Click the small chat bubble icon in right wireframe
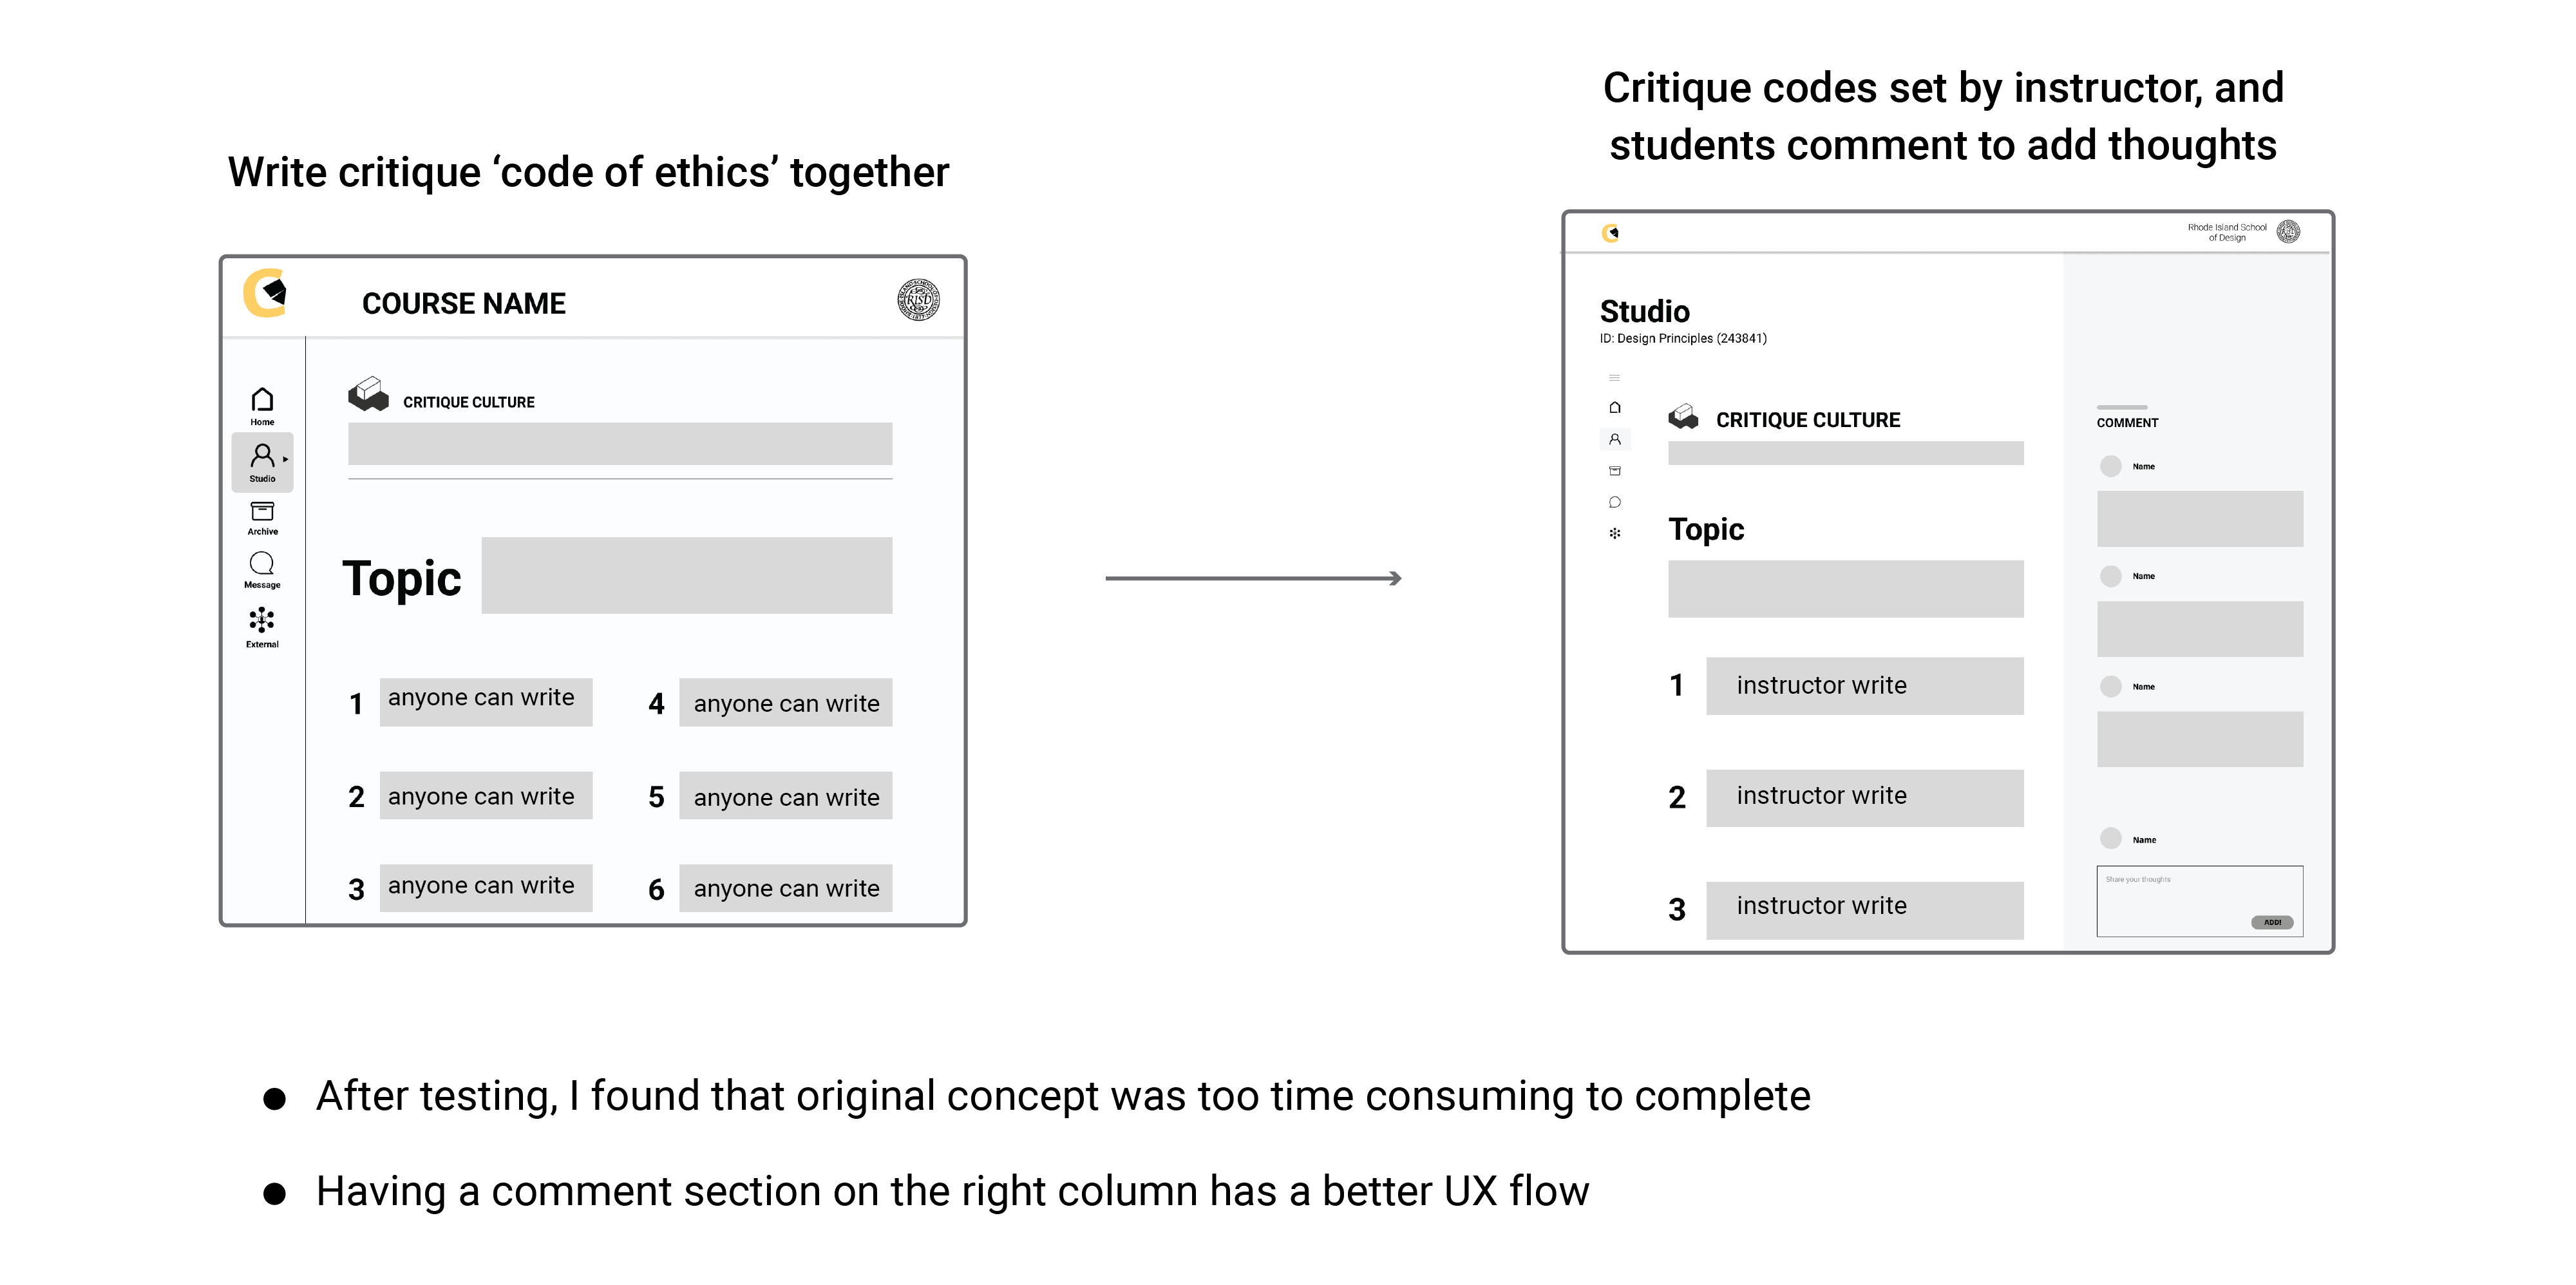2576x1285 pixels. coord(1614,502)
